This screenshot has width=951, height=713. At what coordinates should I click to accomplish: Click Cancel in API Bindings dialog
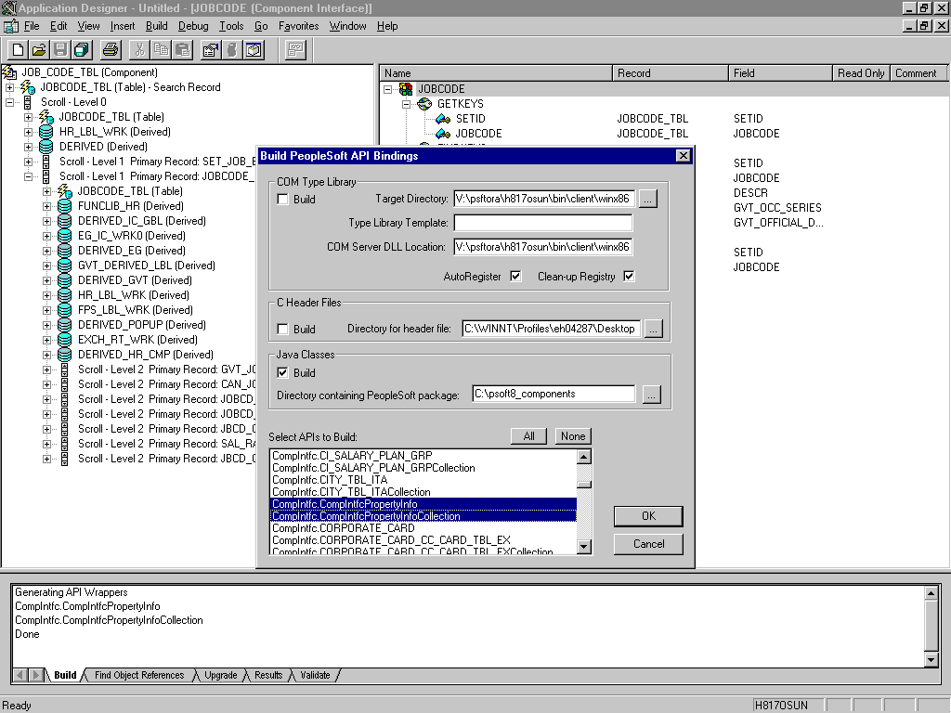point(648,544)
